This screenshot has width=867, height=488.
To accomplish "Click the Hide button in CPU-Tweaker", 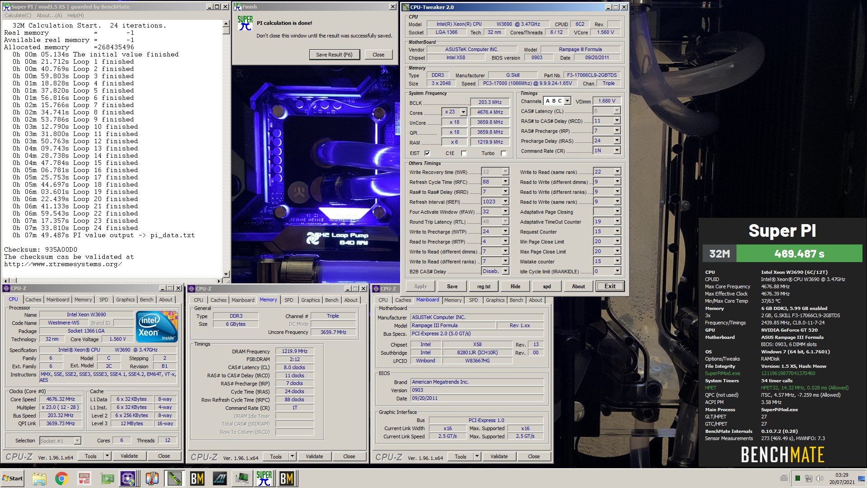I will point(515,286).
